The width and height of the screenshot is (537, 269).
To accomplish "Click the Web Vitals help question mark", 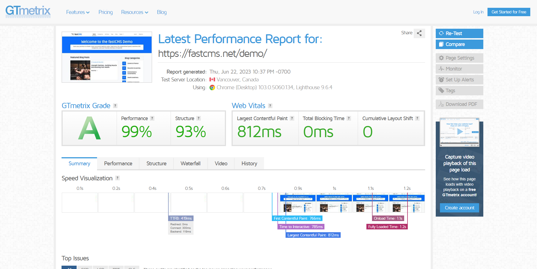I will (x=270, y=106).
